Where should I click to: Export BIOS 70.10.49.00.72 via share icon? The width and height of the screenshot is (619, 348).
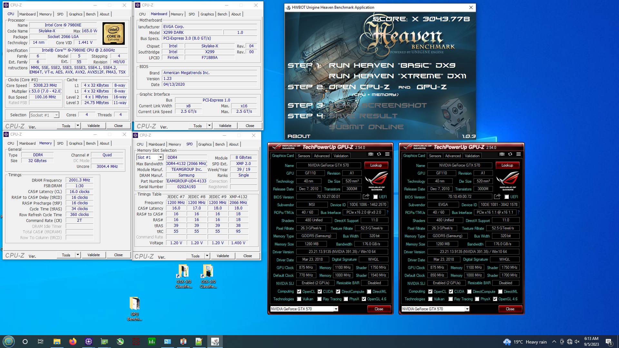pos(497,197)
